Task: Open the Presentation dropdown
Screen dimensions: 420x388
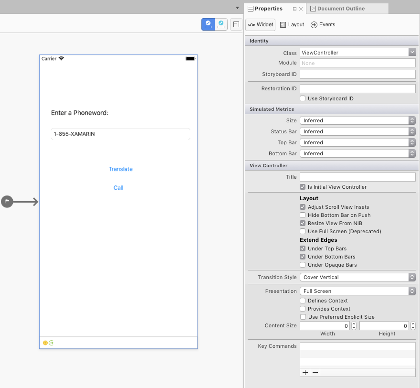Action: [411, 291]
